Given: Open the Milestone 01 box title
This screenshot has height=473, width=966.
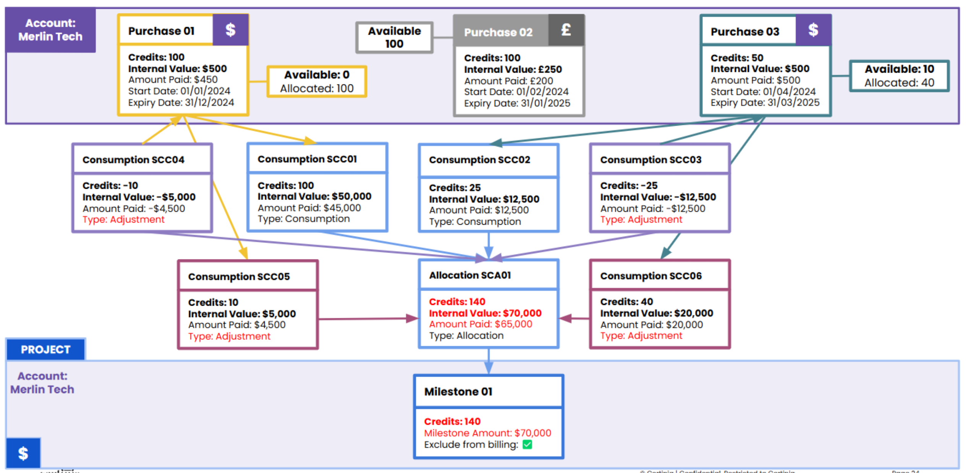Looking at the screenshot, I should point(458,392).
